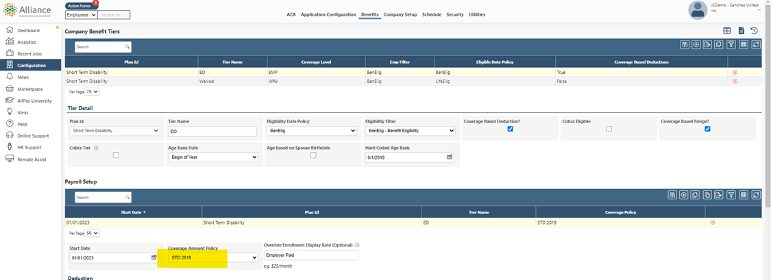Click the Cobra Tier info icon
The image size is (771, 280).
96,147
